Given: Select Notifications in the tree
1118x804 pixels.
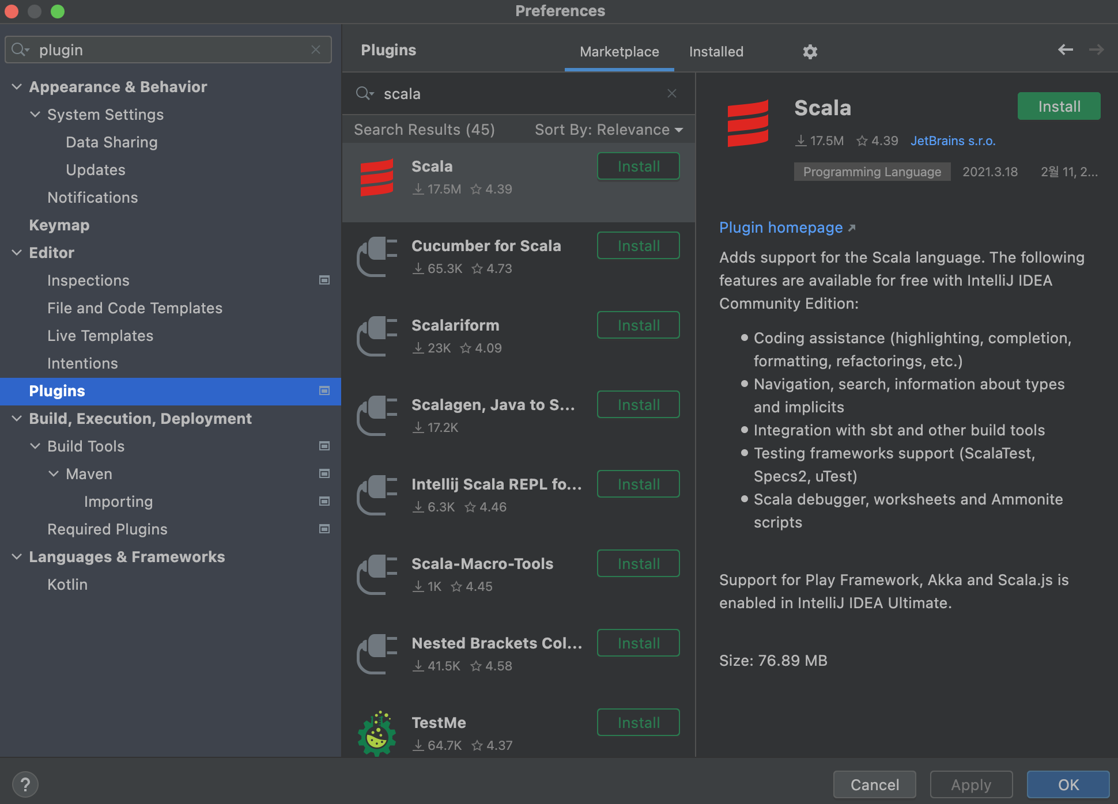Looking at the screenshot, I should [92, 198].
